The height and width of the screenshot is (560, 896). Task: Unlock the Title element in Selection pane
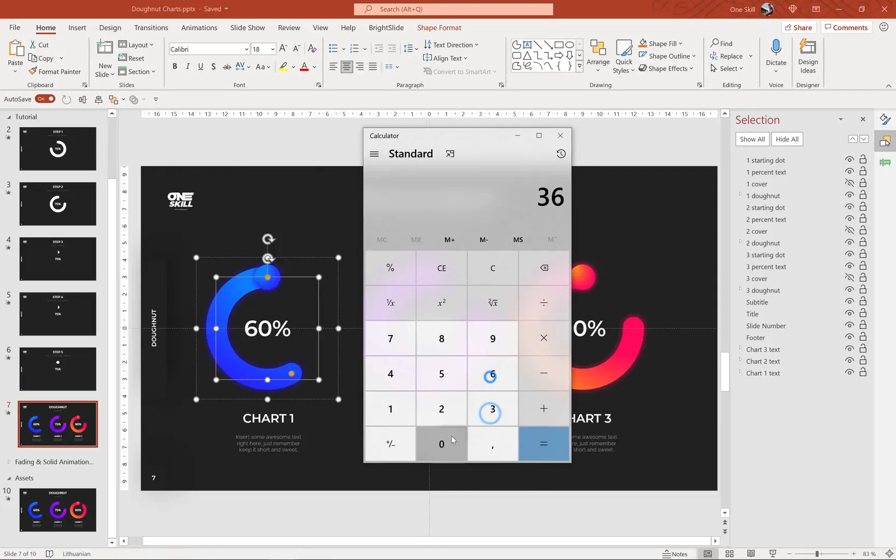[863, 314]
